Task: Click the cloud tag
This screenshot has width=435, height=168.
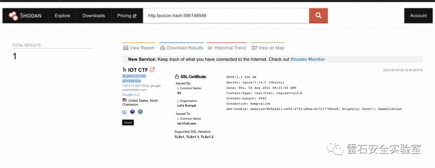Action: (128, 122)
